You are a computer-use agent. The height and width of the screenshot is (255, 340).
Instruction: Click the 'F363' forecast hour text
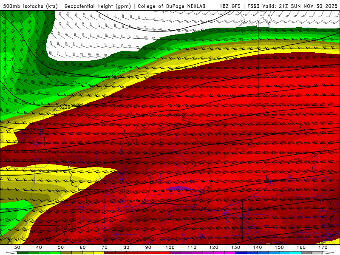253,6
